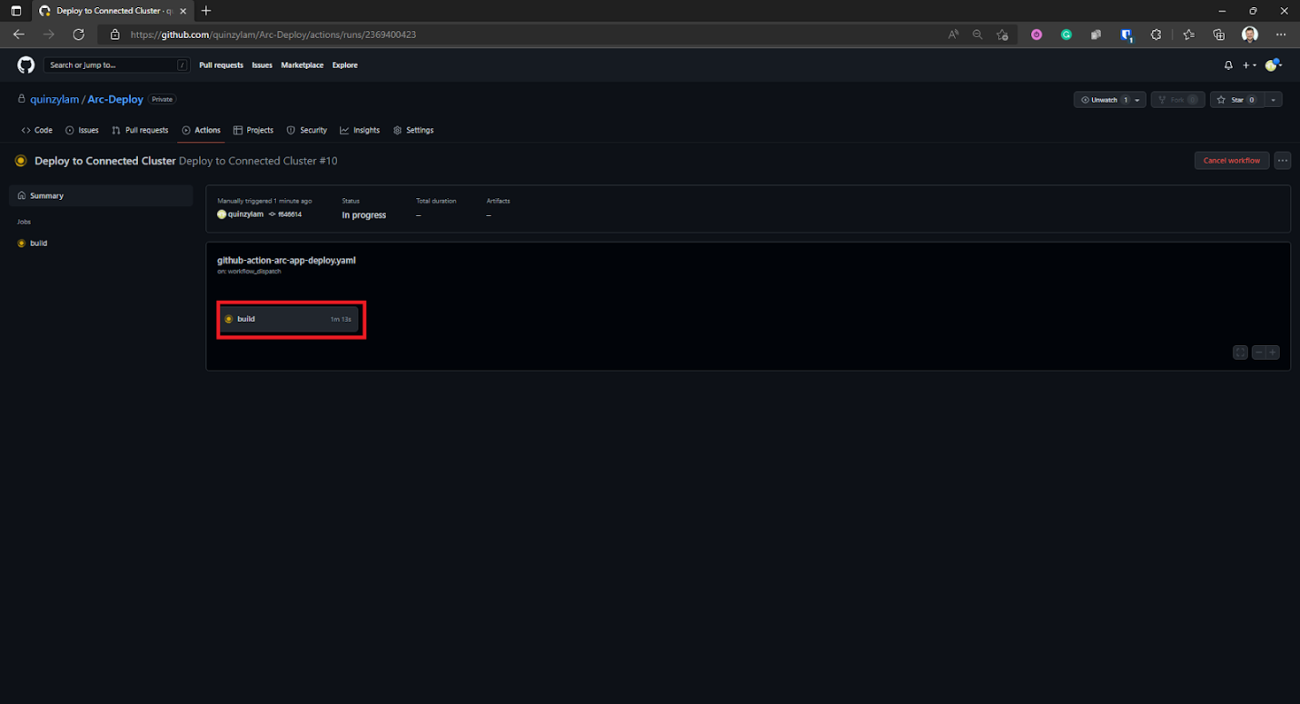
Task: Click the address bar zoom-out magnifier icon
Action: point(977,35)
